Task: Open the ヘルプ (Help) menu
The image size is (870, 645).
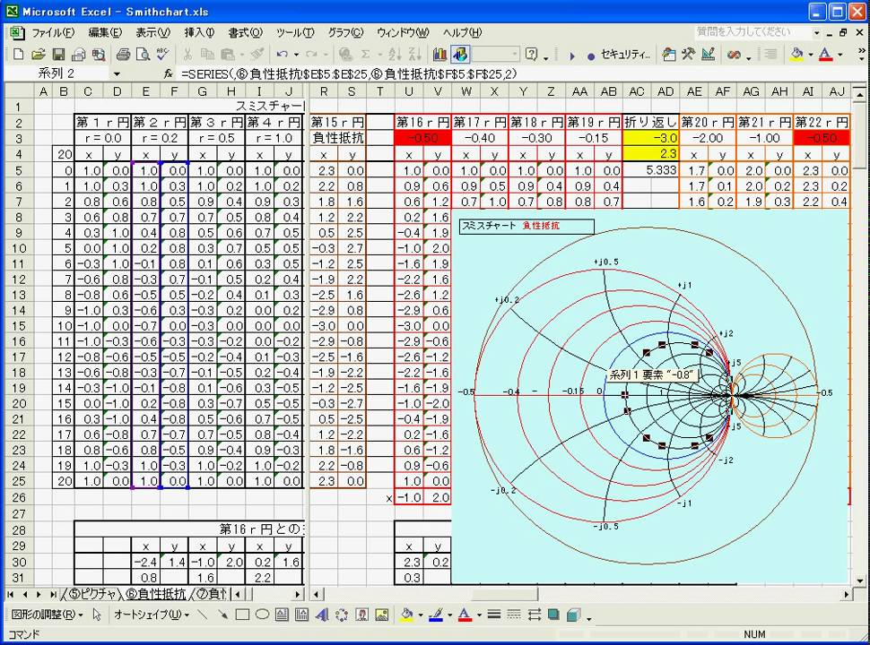Action: point(462,32)
